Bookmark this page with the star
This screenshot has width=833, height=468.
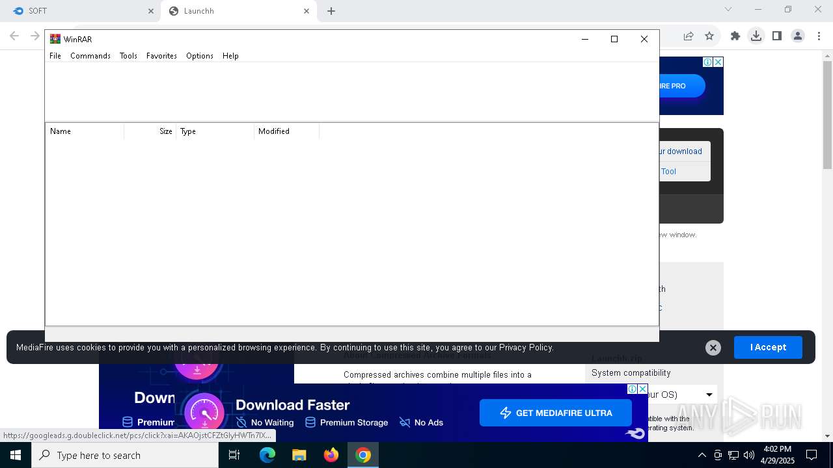click(x=709, y=36)
